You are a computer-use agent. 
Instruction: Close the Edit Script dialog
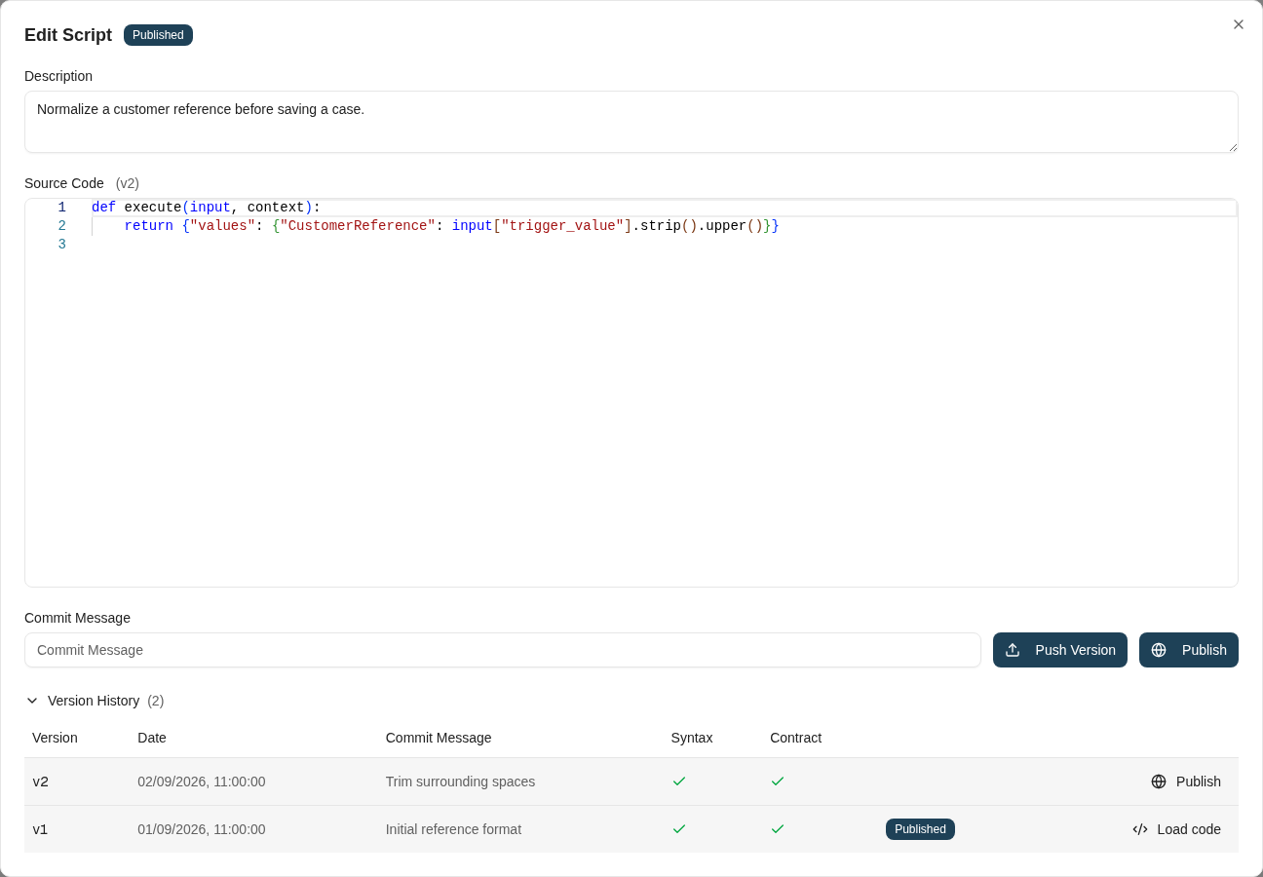click(x=1239, y=24)
